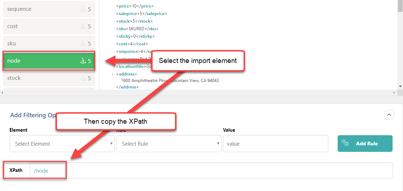Open the Select Rule dropdown
Screen dimensions: 403x191
click(x=168, y=144)
